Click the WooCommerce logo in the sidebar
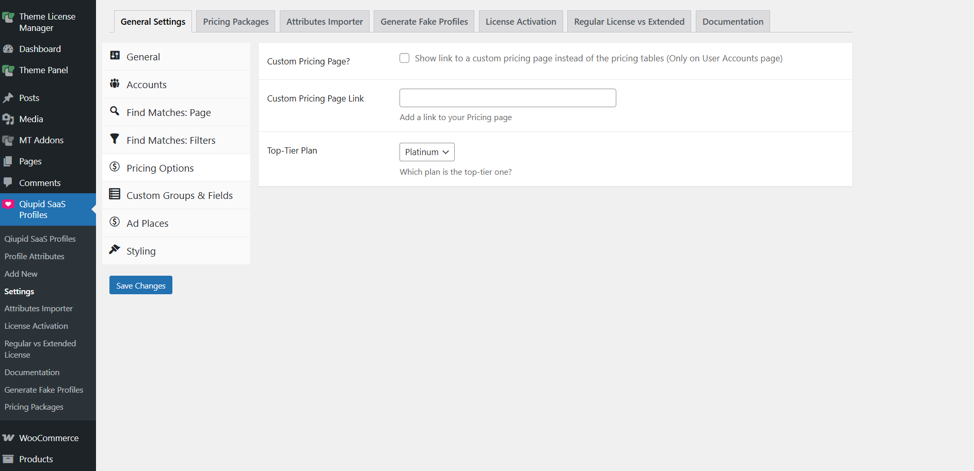The image size is (974, 471). [9, 438]
